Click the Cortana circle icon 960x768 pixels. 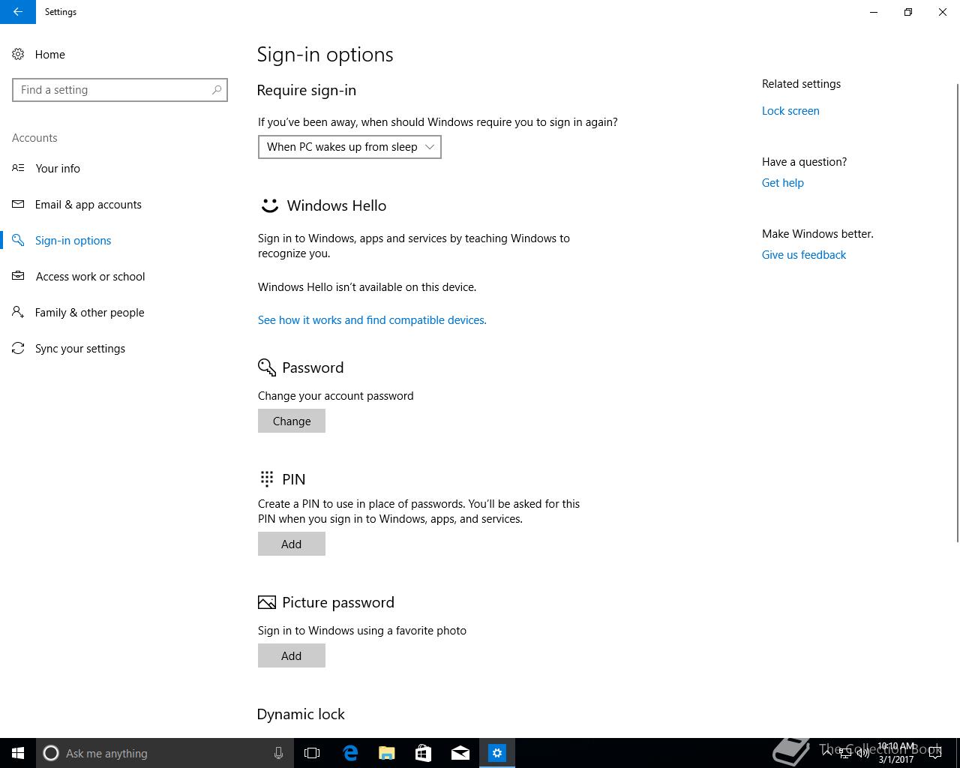51,753
